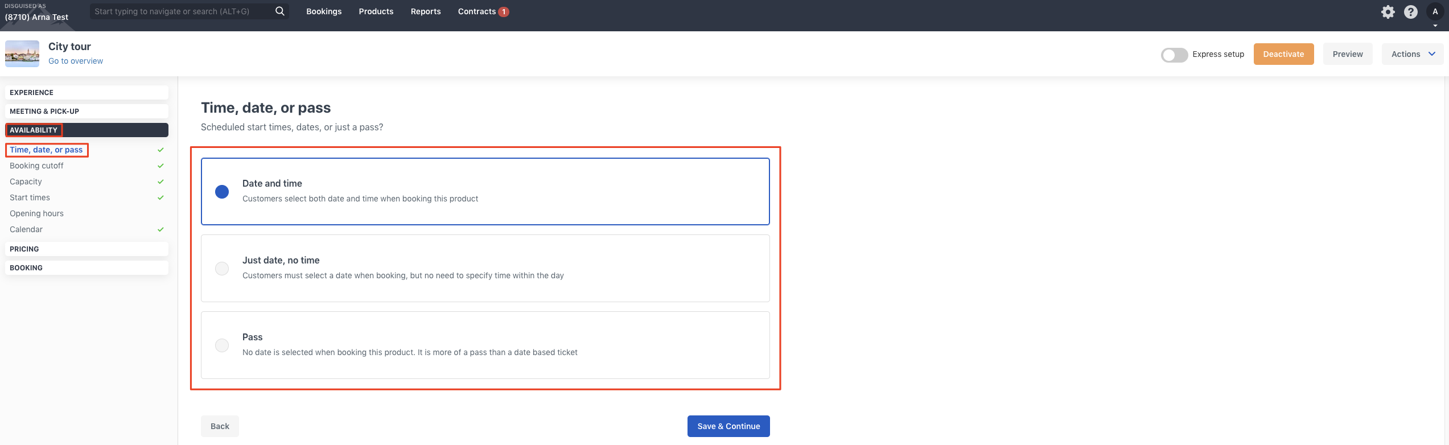1449x445 pixels.
Task: Expand the PRICING section
Action: [x=87, y=249]
